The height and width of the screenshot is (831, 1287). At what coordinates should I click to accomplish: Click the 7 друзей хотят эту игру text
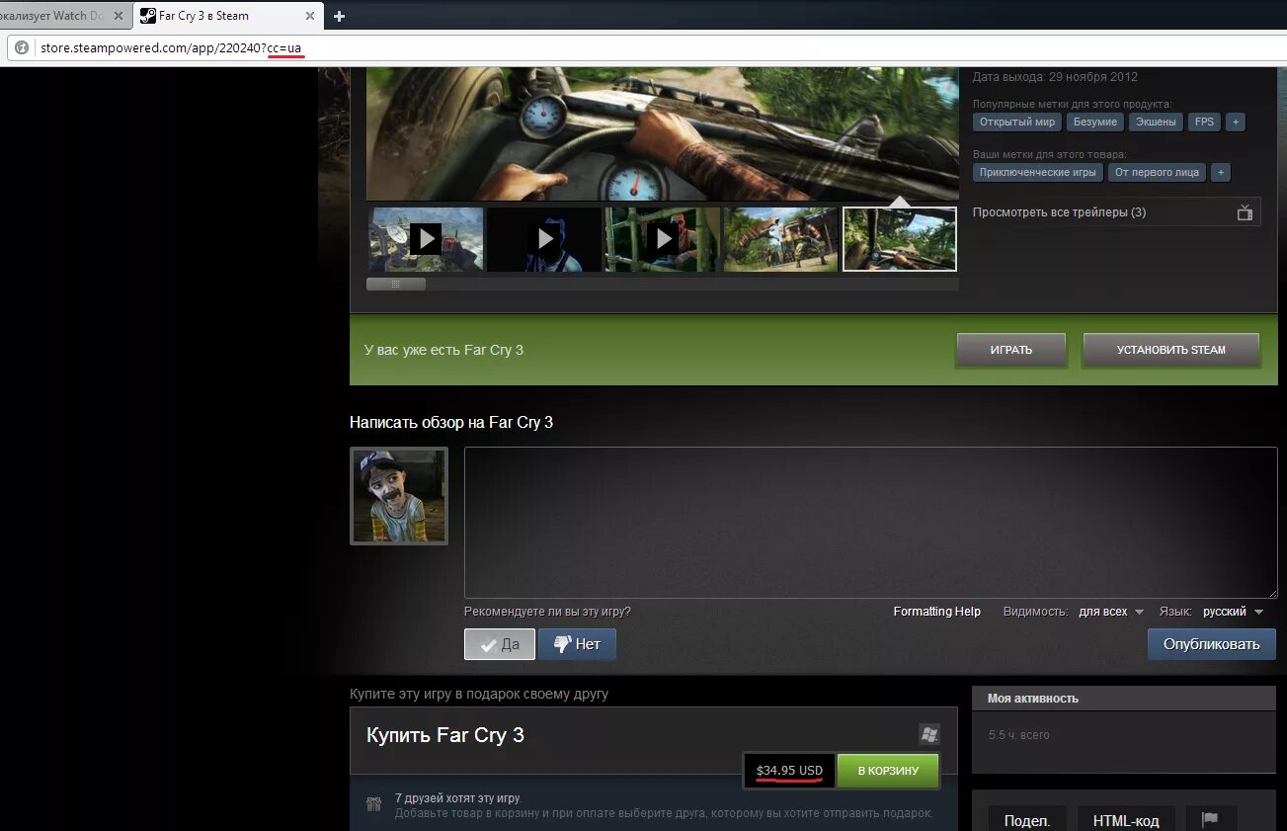[457, 798]
